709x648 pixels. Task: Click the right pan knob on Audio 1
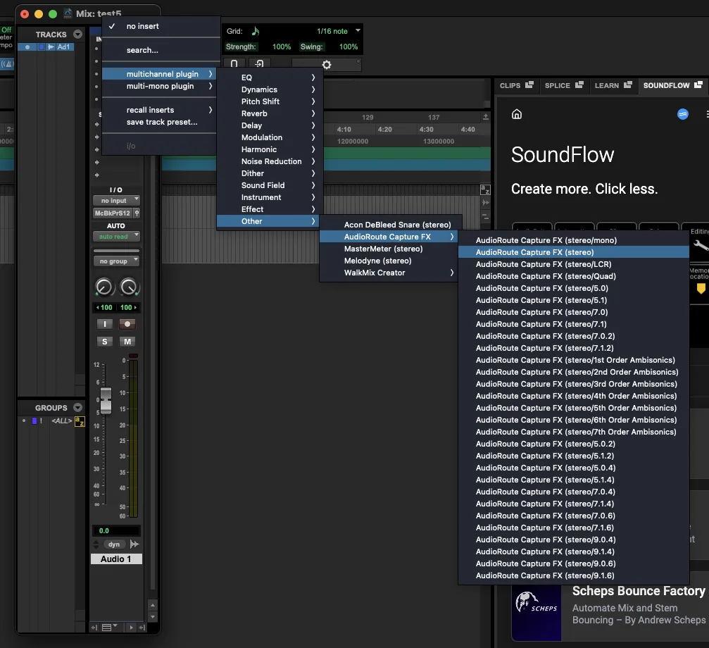click(x=129, y=287)
